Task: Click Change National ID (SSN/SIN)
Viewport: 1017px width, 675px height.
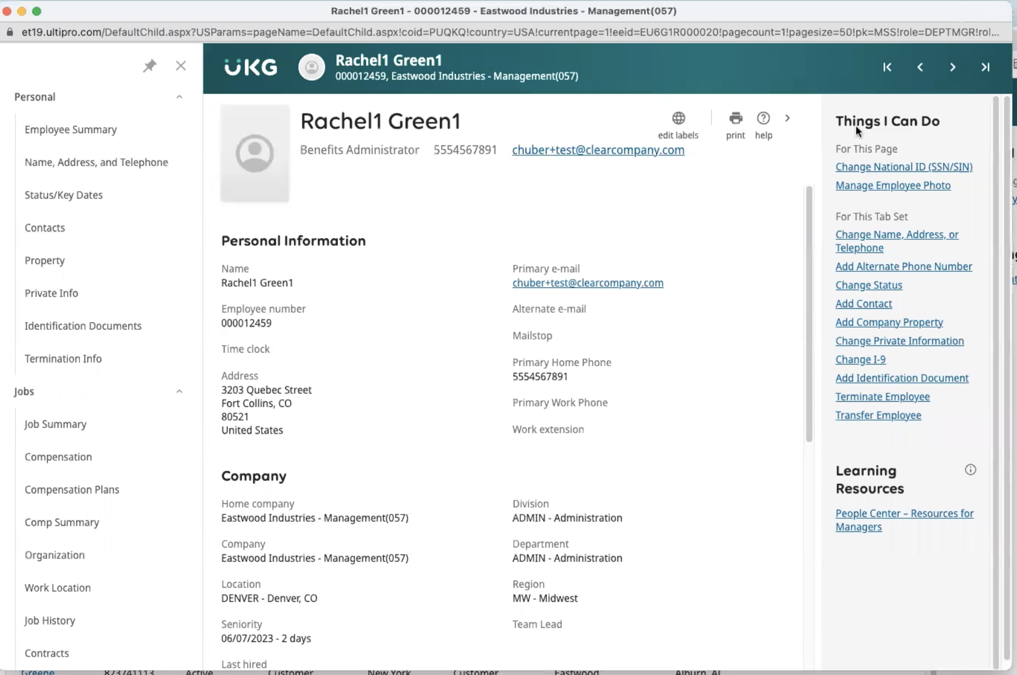Action: [904, 167]
